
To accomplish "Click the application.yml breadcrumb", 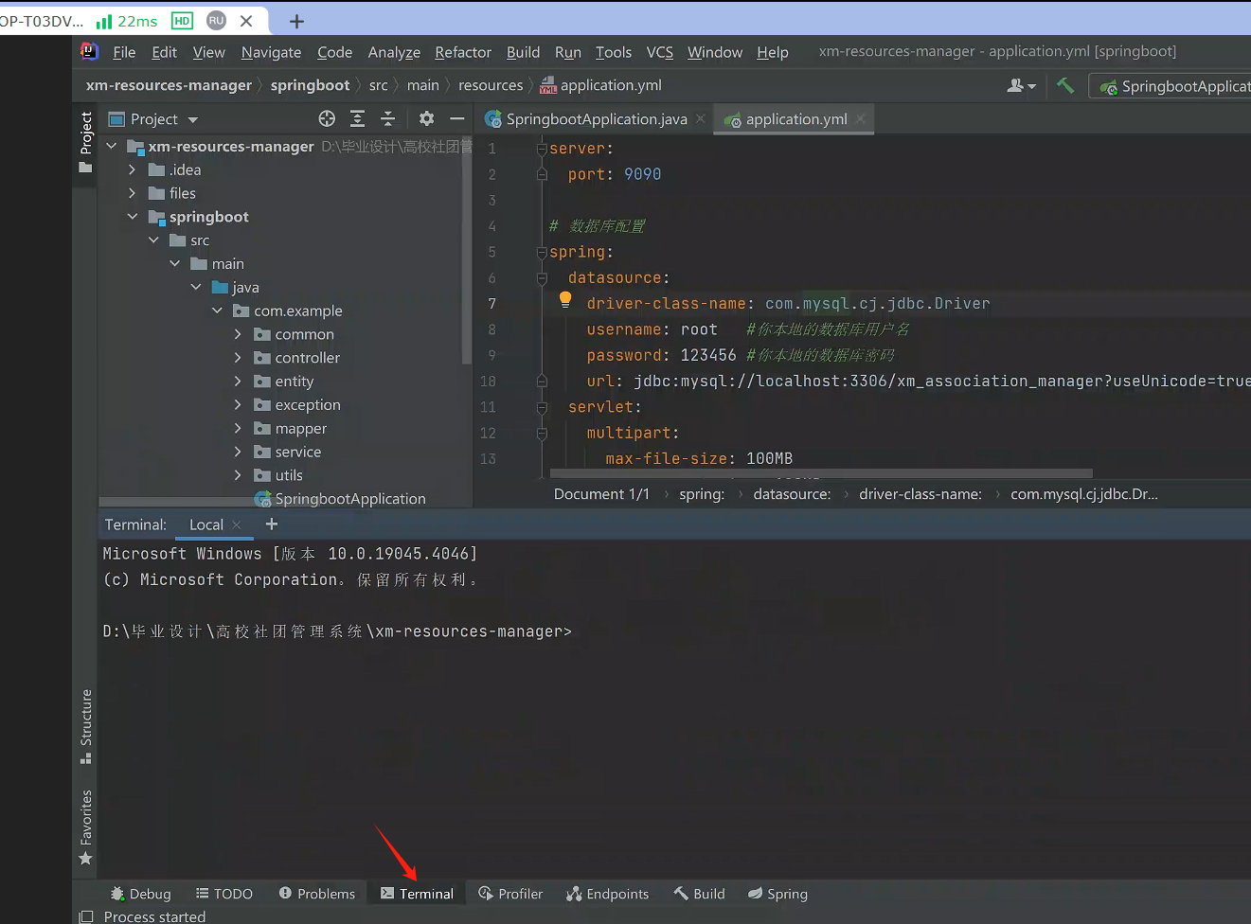I will pos(601,85).
